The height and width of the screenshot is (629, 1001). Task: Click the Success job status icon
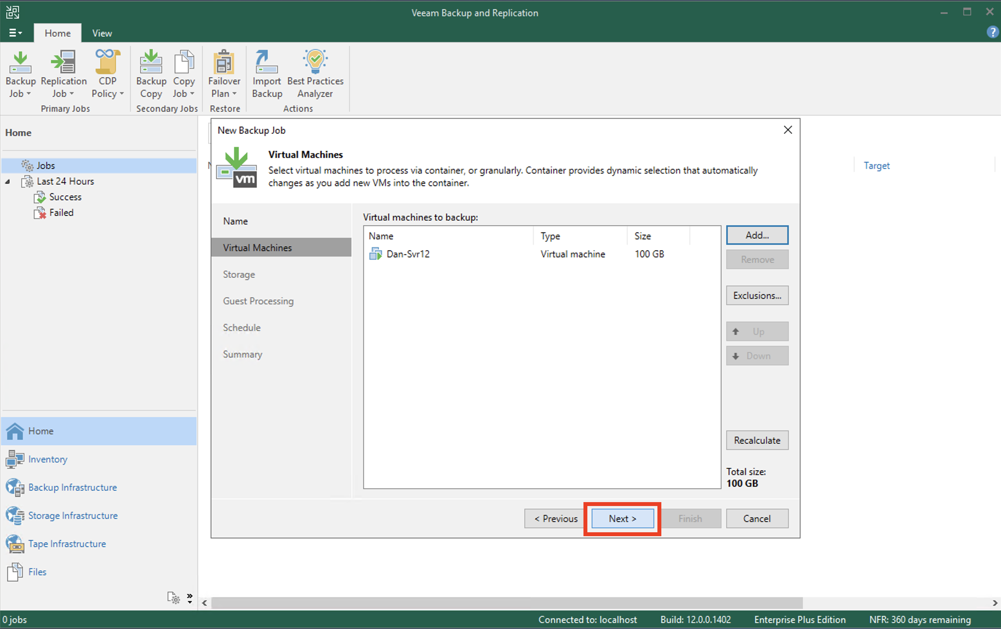pos(40,197)
